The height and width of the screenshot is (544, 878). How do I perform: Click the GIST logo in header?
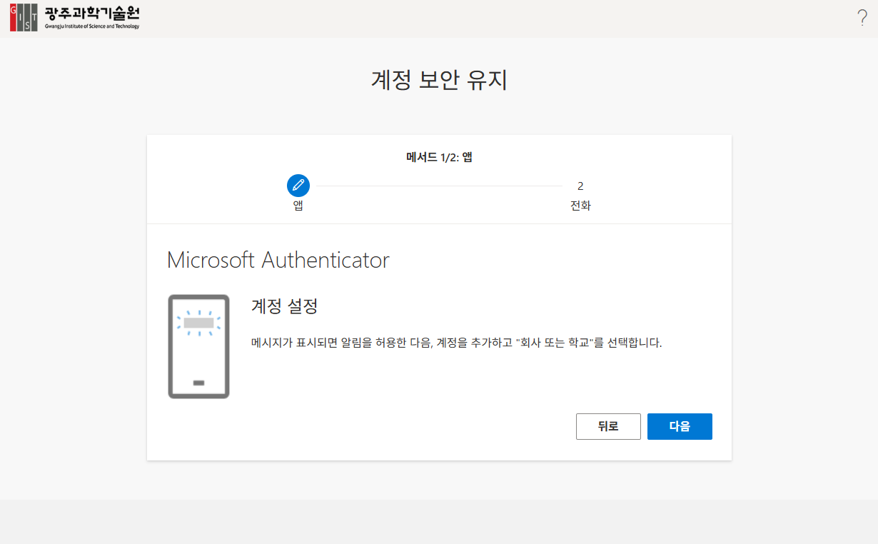pos(75,17)
